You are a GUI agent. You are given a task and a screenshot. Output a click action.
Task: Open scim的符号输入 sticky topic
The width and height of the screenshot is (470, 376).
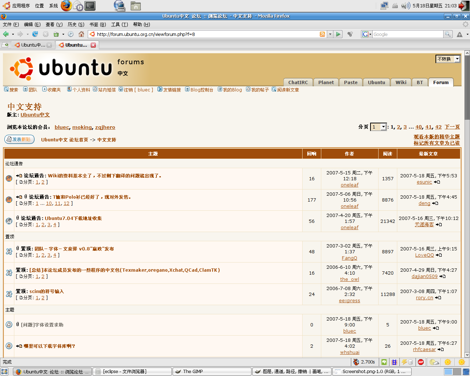(x=47, y=291)
